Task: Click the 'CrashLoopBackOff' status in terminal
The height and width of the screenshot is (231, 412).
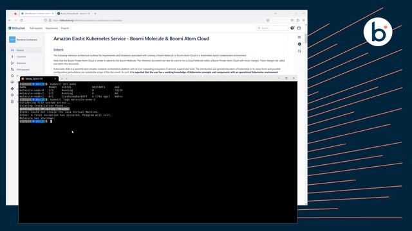Action: [75, 96]
